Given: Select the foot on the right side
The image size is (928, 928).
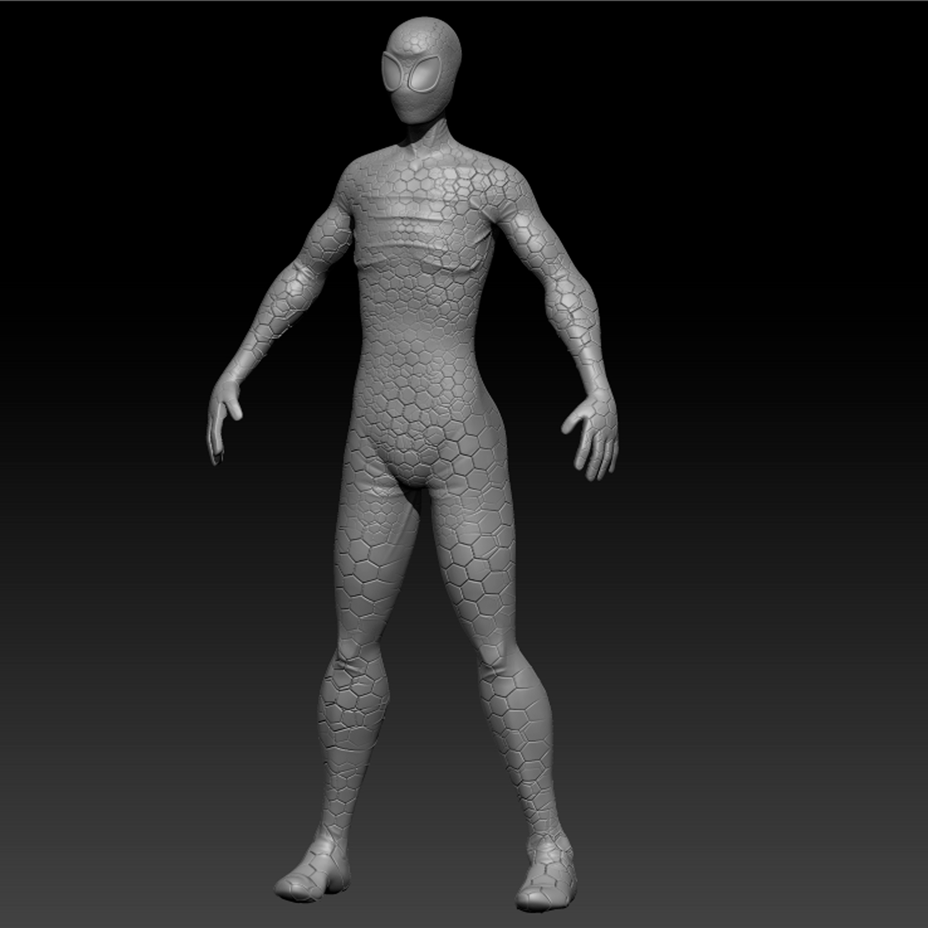Looking at the screenshot, I should click(548, 884).
